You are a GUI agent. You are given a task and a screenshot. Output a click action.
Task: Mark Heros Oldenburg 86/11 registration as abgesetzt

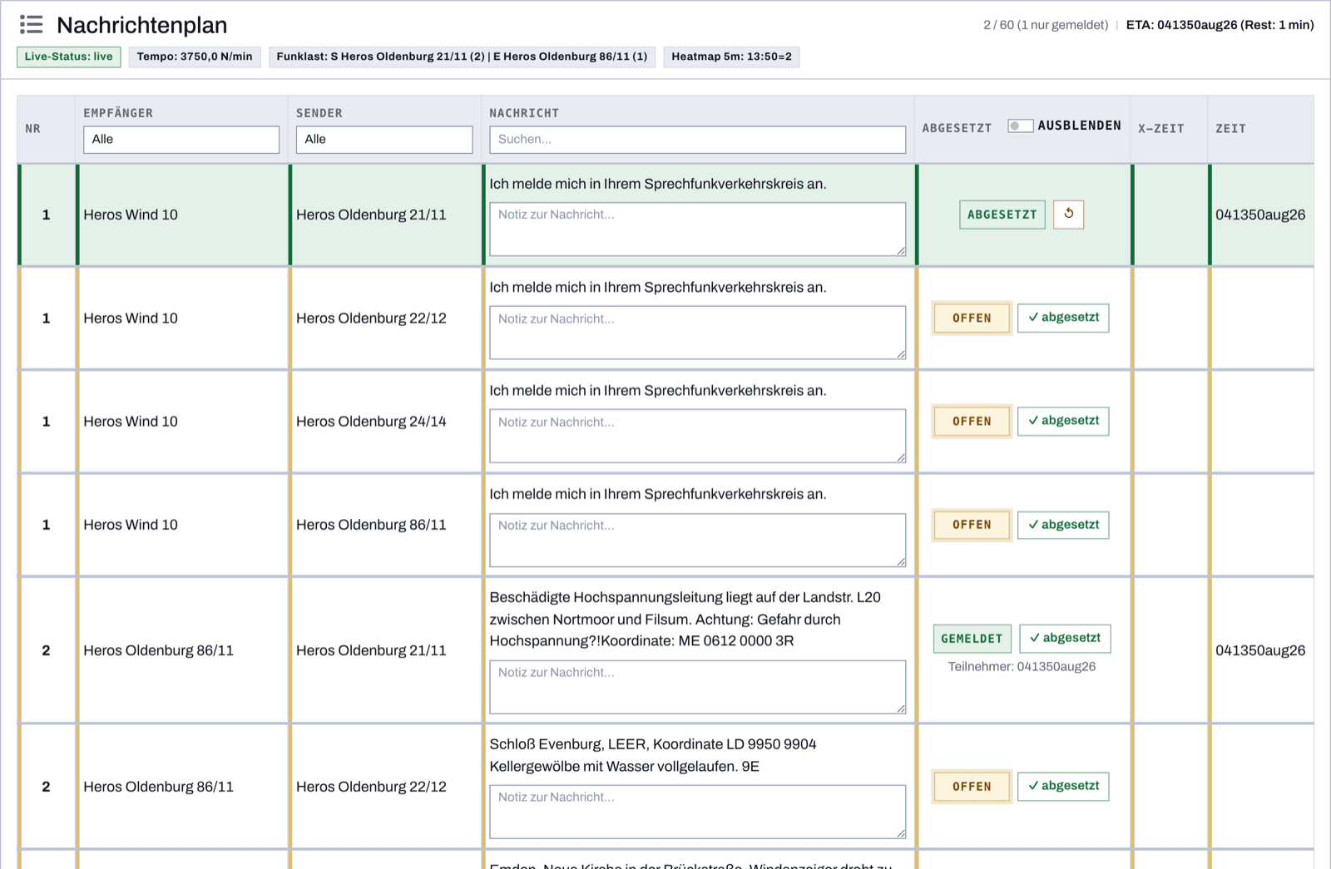(x=1063, y=525)
